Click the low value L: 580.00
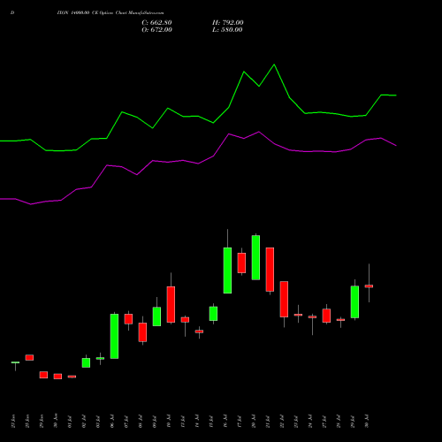 pos(227,30)
